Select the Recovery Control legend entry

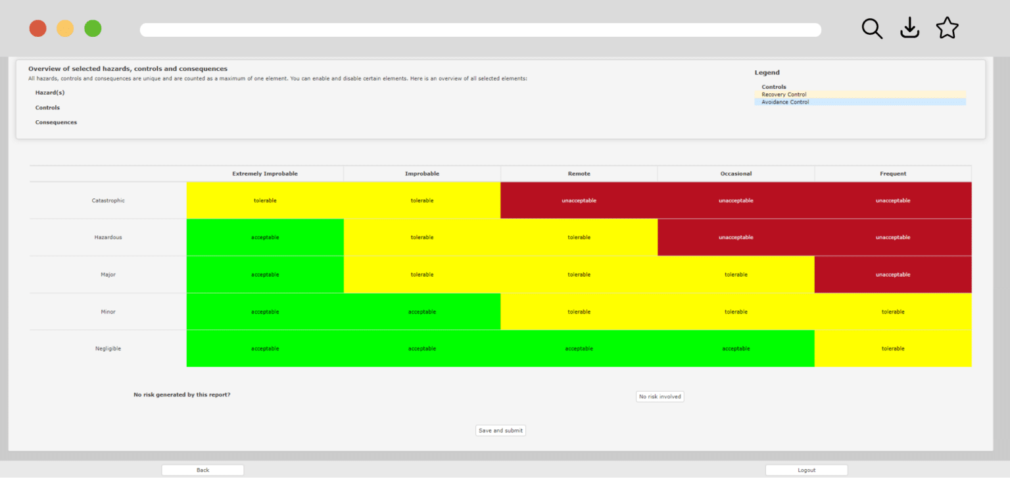pos(784,94)
